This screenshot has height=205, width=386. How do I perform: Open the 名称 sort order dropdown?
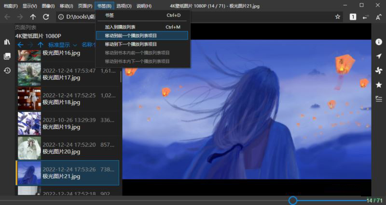click(x=89, y=45)
